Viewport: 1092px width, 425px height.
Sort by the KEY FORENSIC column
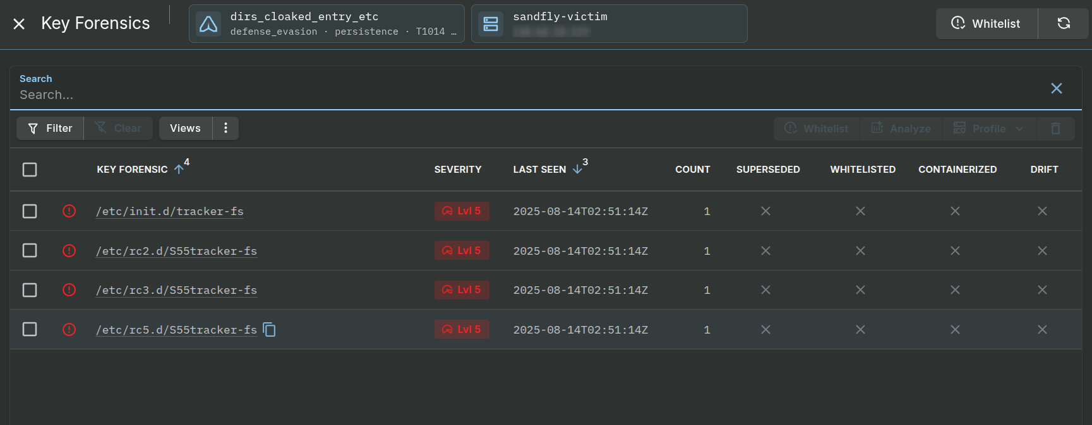click(x=132, y=170)
